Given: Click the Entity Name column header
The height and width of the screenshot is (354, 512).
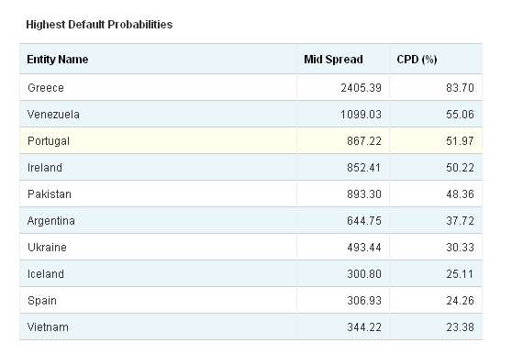Looking at the screenshot, I should (58, 60).
